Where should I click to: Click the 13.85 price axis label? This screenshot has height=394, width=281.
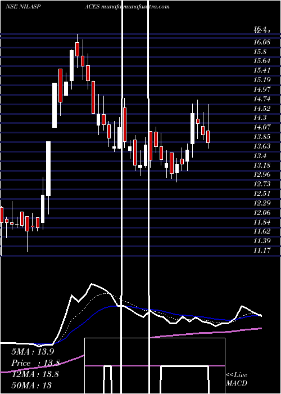click(x=262, y=137)
